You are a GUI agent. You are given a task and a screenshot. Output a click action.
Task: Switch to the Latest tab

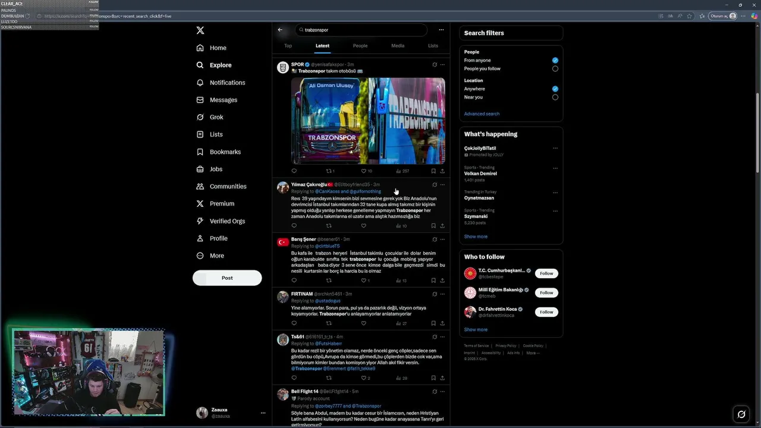pyautogui.click(x=322, y=46)
